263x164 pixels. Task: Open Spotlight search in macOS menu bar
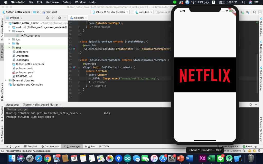[243, 2]
